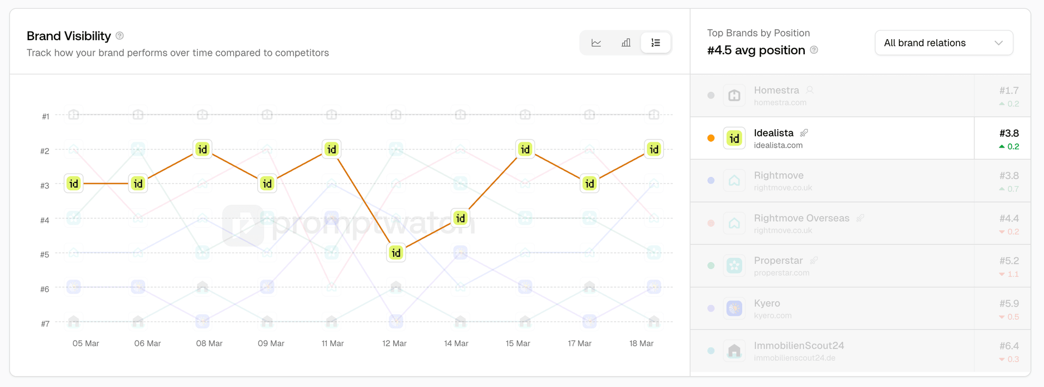Image resolution: width=1044 pixels, height=387 pixels.
Task: Click the Idealista brand logo icon
Action: pyautogui.click(x=734, y=138)
